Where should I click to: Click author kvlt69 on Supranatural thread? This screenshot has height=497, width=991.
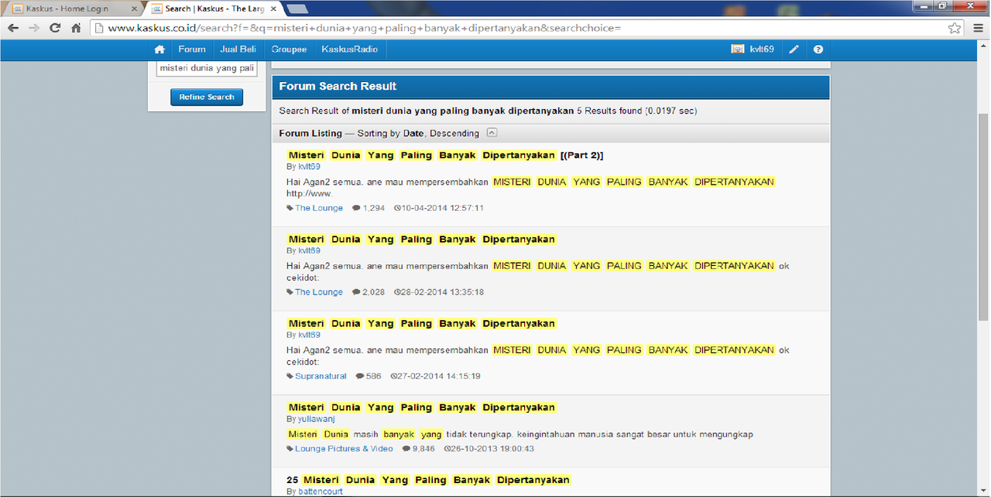pyautogui.click(x=309, y=335)
